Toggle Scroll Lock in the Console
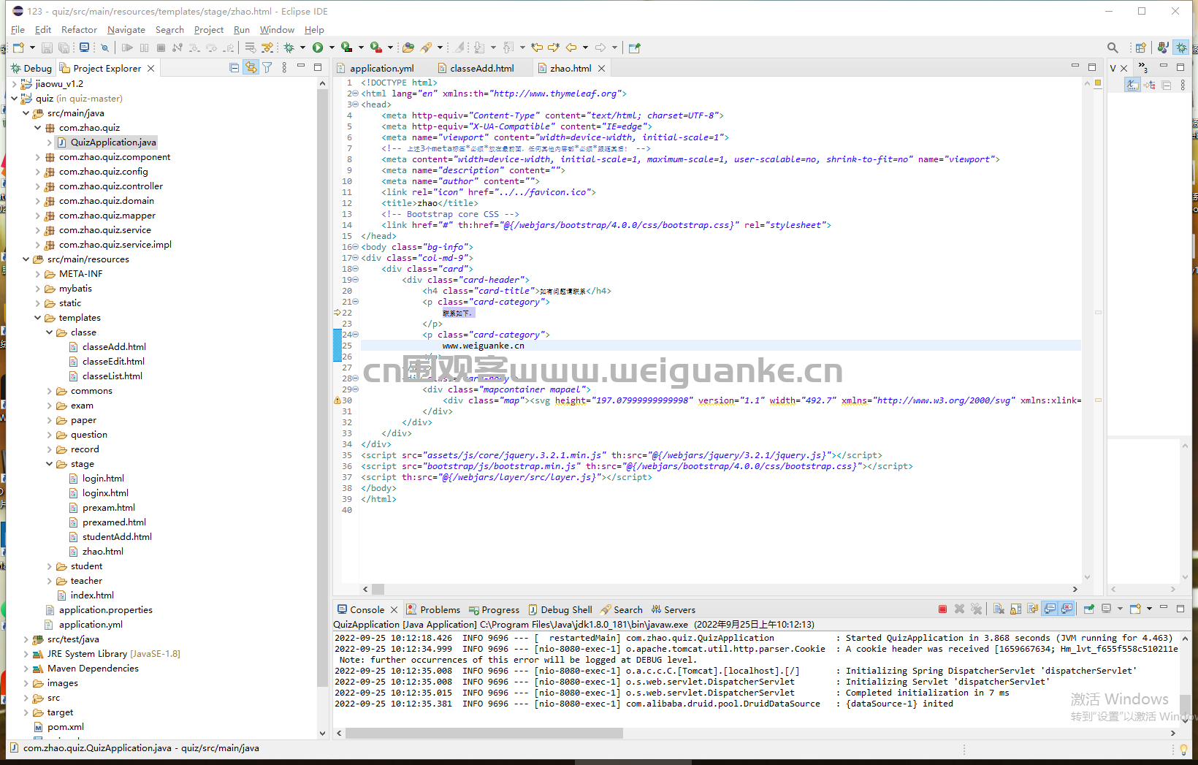This screenshot has width=1198, height=765. click(1015, 609)
